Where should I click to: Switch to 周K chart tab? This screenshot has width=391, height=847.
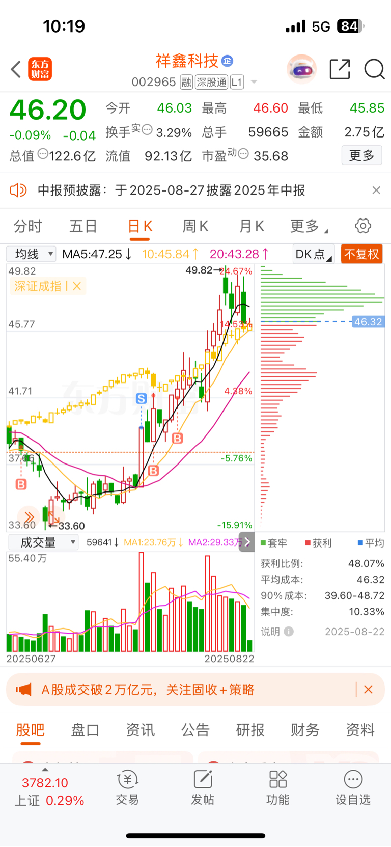pyautogui.click(x=195, y=226)
